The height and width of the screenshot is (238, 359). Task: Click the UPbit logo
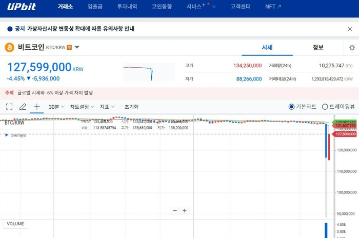(x=22, y=7)
